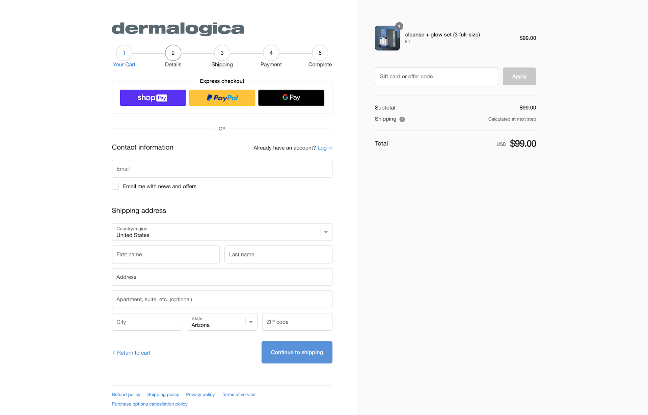Click the cart item quantity badge icon
The image size is (648, 415).
(x=398, y=26)
